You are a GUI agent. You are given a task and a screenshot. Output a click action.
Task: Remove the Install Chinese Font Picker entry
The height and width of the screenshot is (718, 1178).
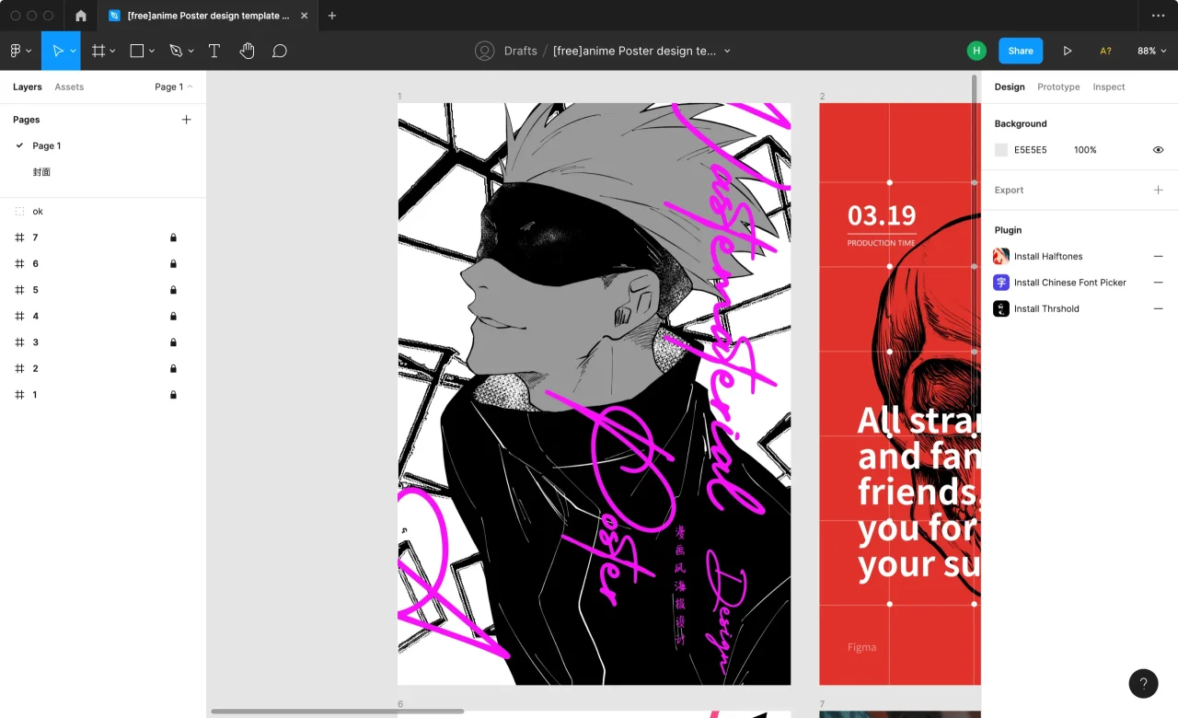tap(1159, 283)
